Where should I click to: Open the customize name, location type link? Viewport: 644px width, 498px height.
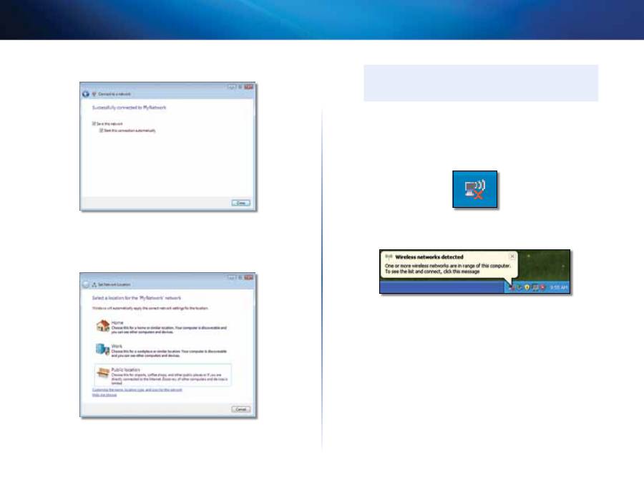[137, 390]
